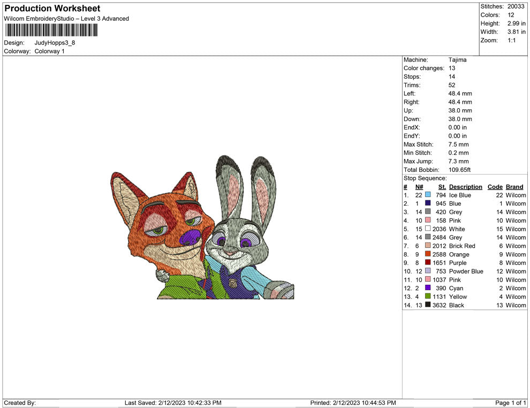Click the Ice Blue color swatch
This screenshot has height=408, width=530.
[428, 195]
